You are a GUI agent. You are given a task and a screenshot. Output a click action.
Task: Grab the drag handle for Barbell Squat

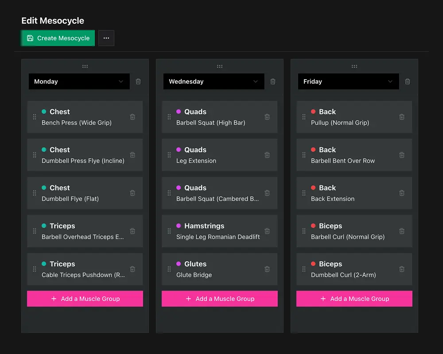point(169,117)
